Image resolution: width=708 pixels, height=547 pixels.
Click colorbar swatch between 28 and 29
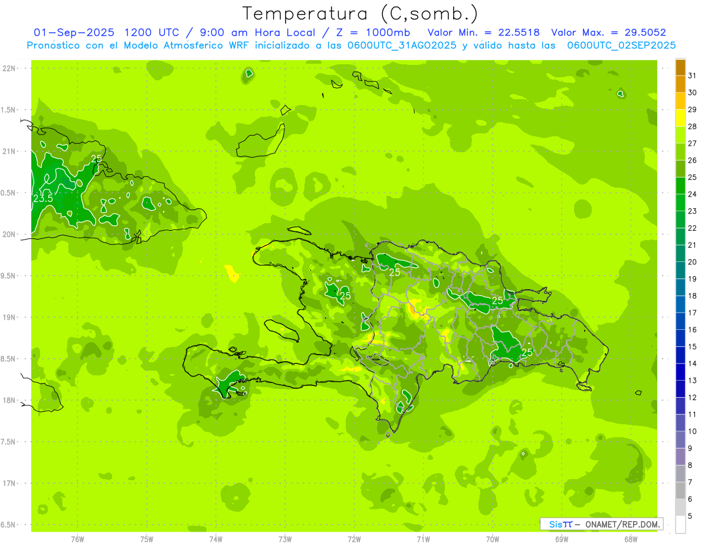[x=680, y=118]
